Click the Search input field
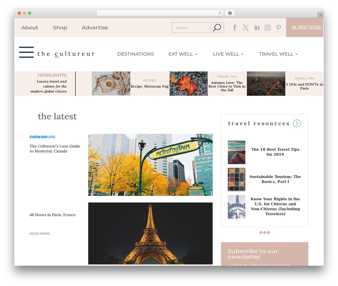 coord(191,27)
